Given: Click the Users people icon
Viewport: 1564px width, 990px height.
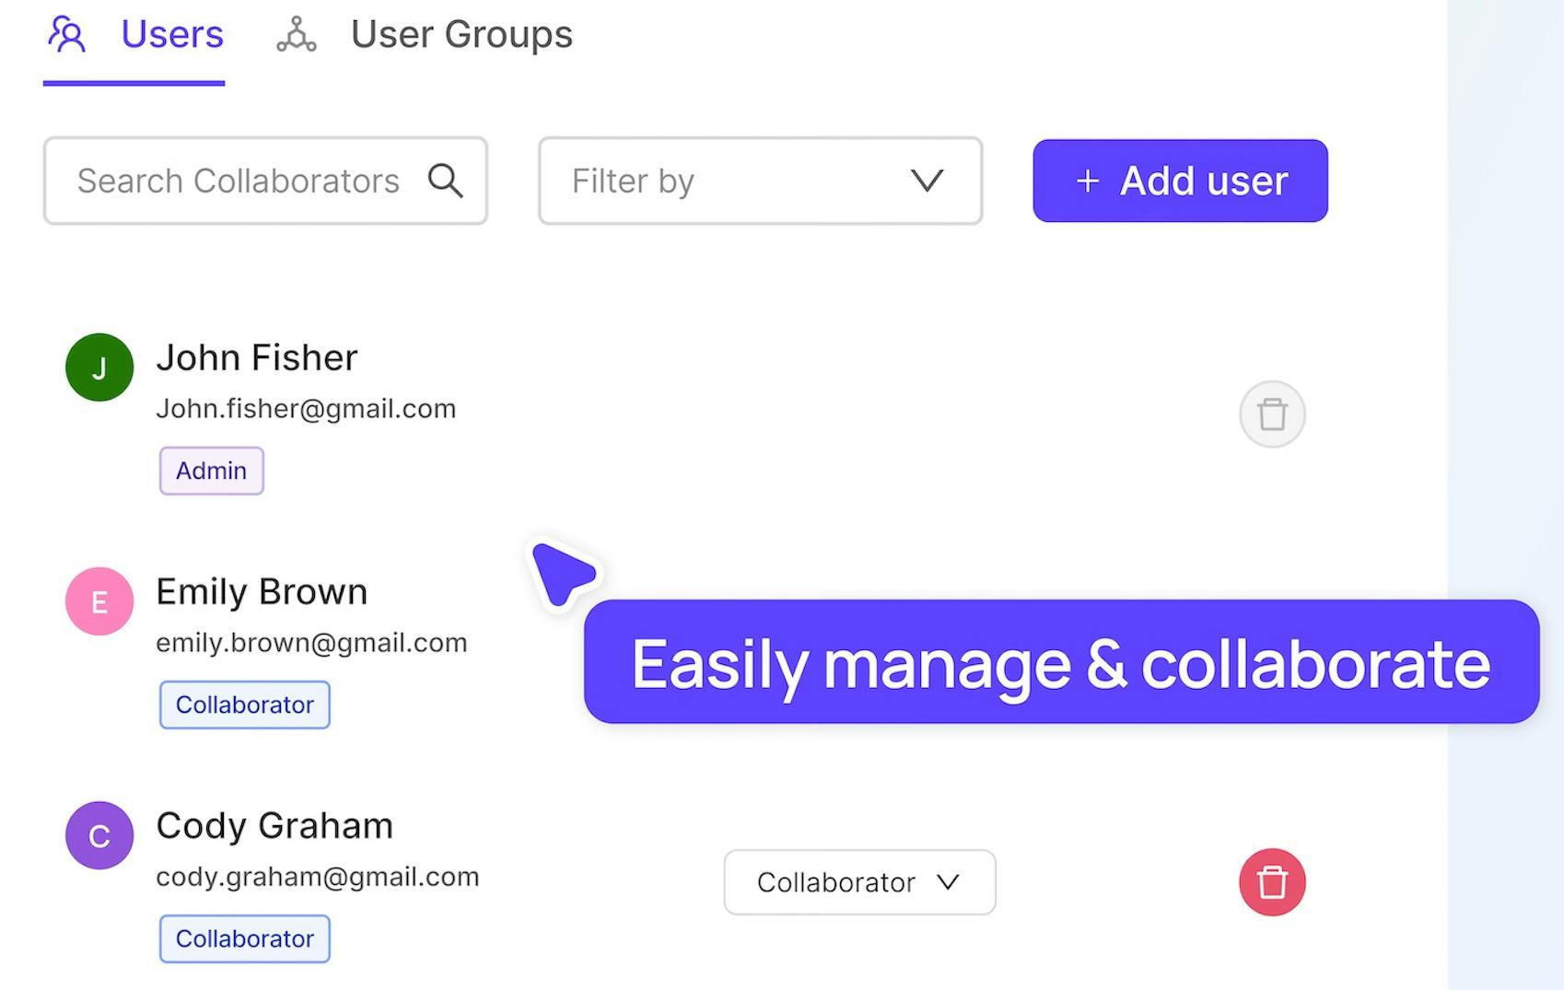Looking at the screenshot, I should [x=67, y=35].
